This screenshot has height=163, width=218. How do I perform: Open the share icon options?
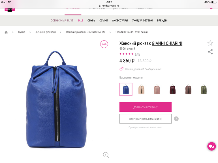(x=210, y=52)
